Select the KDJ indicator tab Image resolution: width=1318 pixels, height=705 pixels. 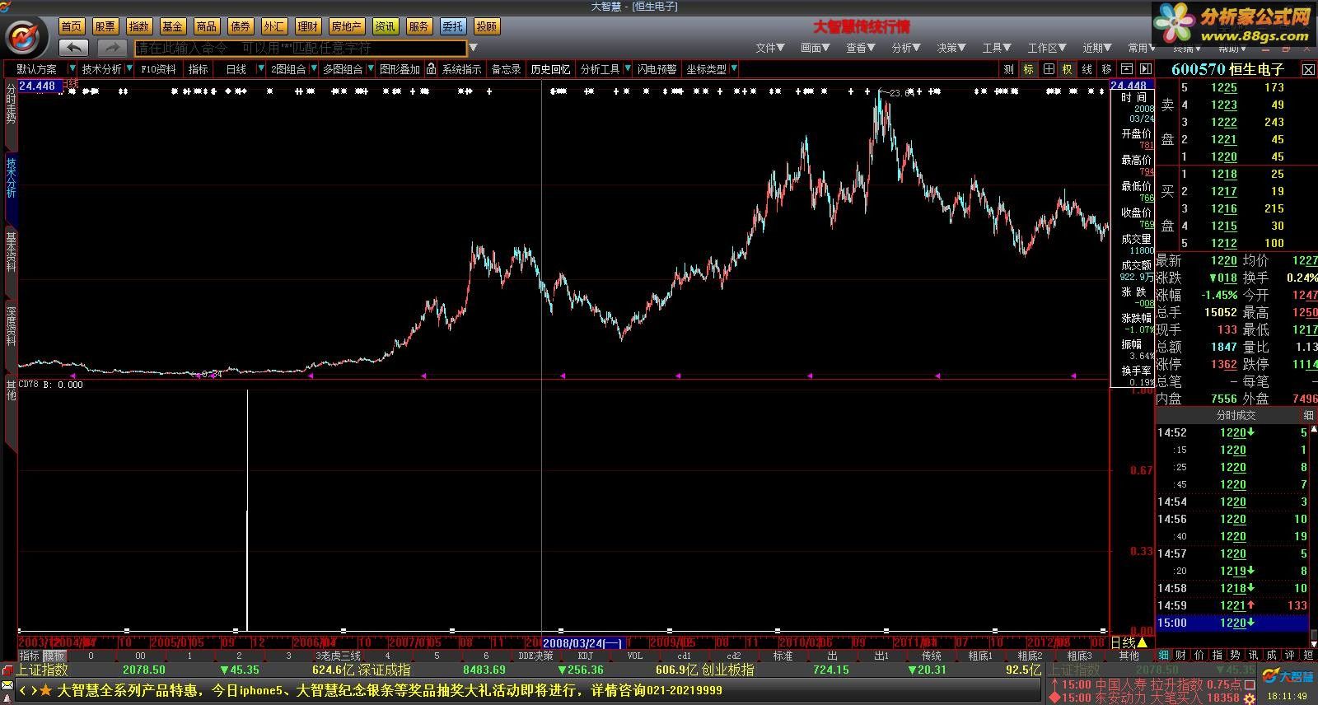click(x=585, y=656)
